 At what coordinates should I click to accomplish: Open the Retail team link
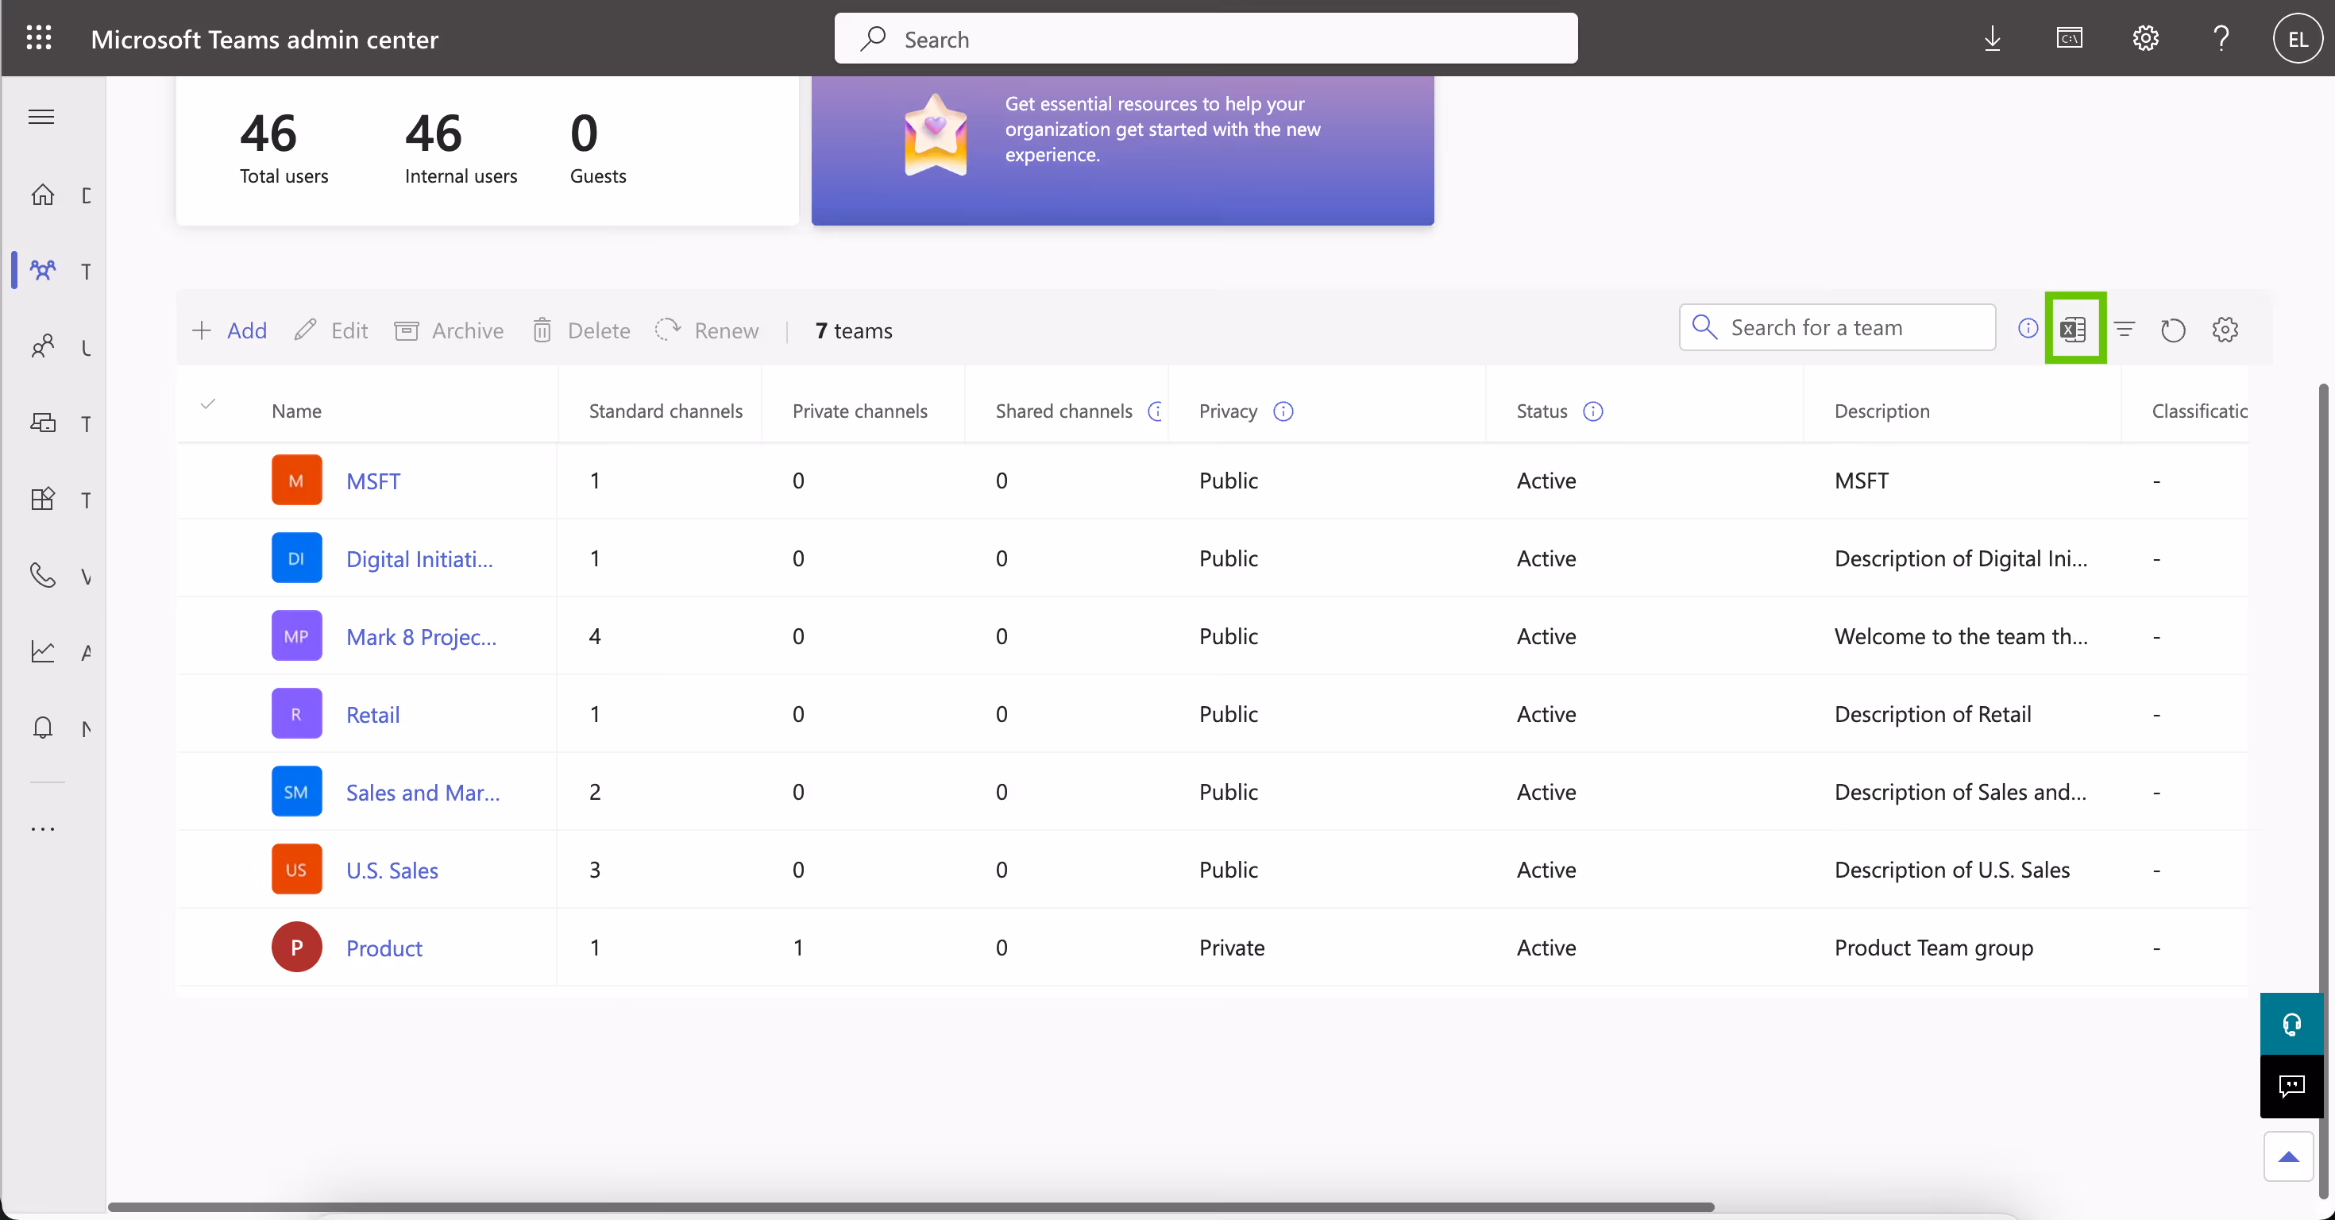(x=372, y=713)
